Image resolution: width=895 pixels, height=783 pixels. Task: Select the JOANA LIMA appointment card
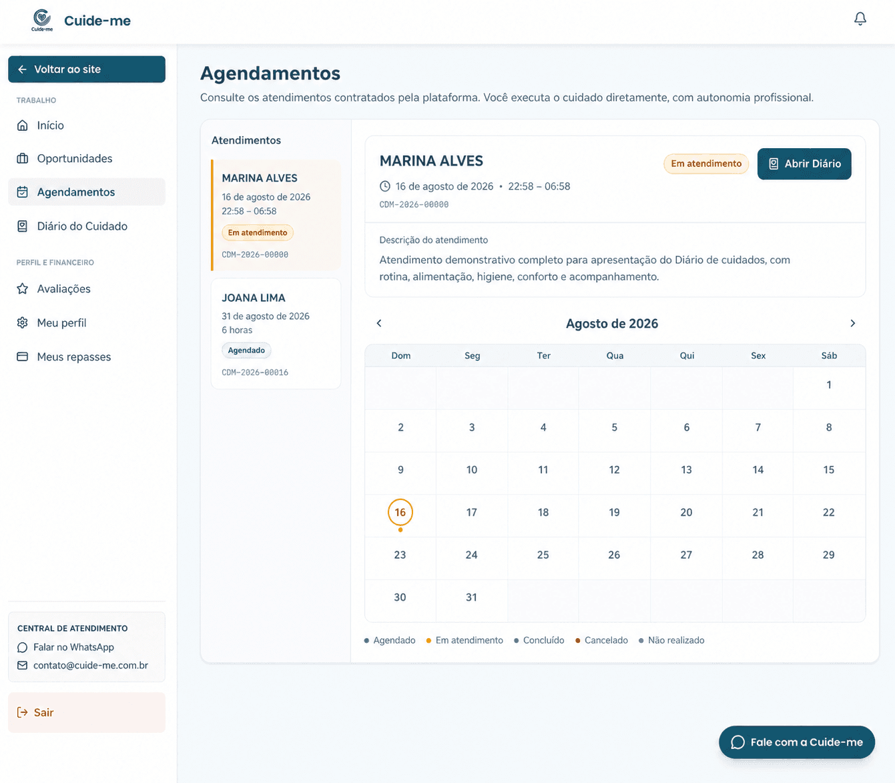(x=276, y=334)
